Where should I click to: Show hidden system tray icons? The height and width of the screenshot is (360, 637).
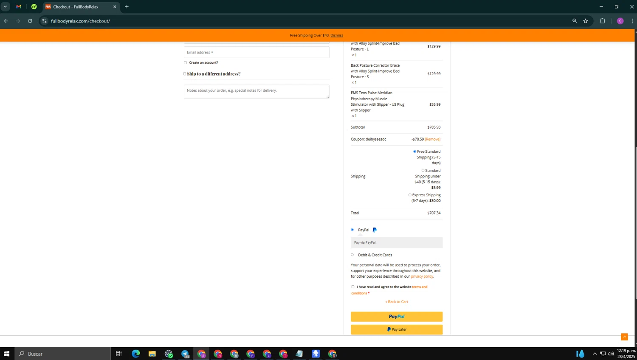click(x=595, y=354)
